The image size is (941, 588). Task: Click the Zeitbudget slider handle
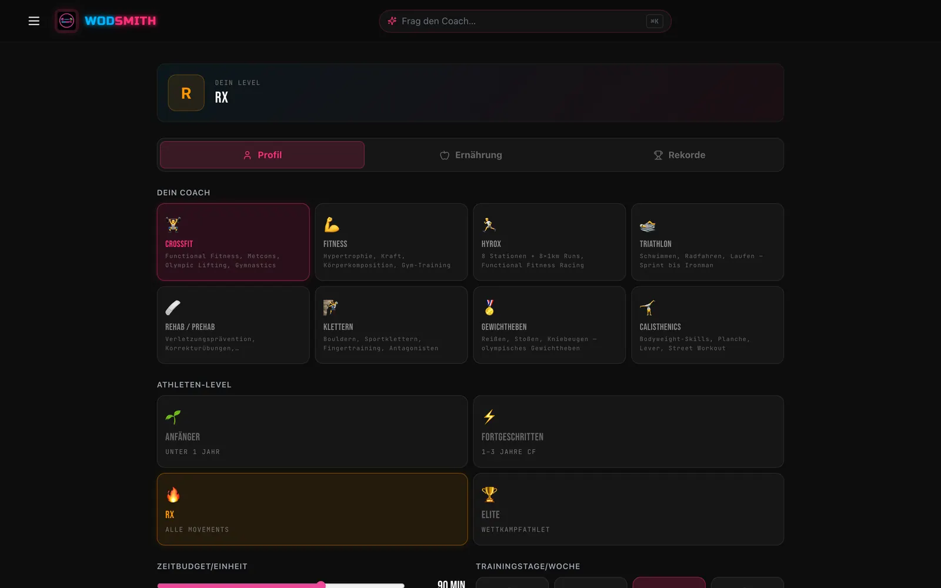[321, 585]
